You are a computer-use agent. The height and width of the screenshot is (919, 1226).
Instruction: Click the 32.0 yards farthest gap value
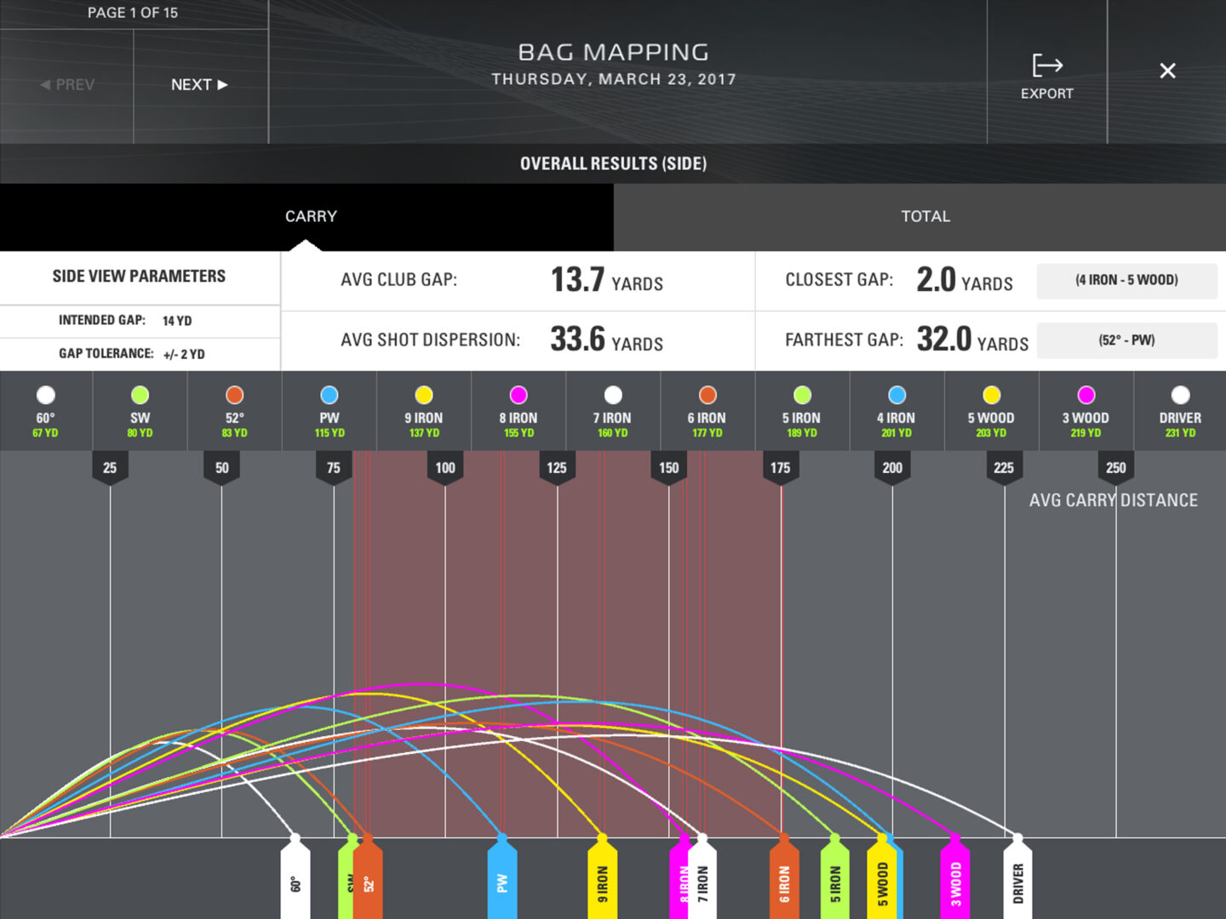point(972,340)
